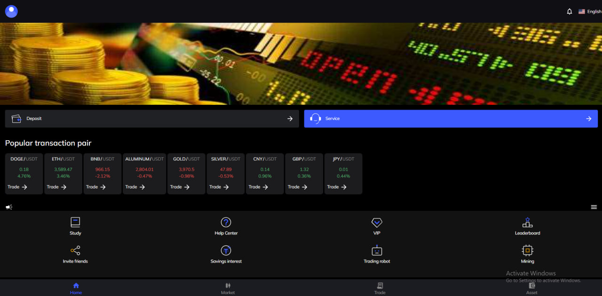Open the English language selector

tap(590, 11)
